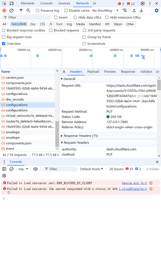Click Name column sort arrow
The height and width of the screenshot is (258, 161).
(57, 71)
